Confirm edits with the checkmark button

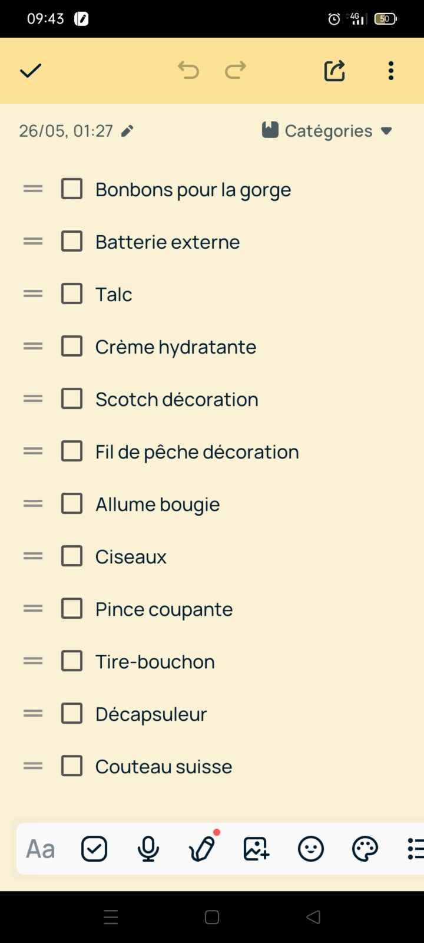coord(30,71)
